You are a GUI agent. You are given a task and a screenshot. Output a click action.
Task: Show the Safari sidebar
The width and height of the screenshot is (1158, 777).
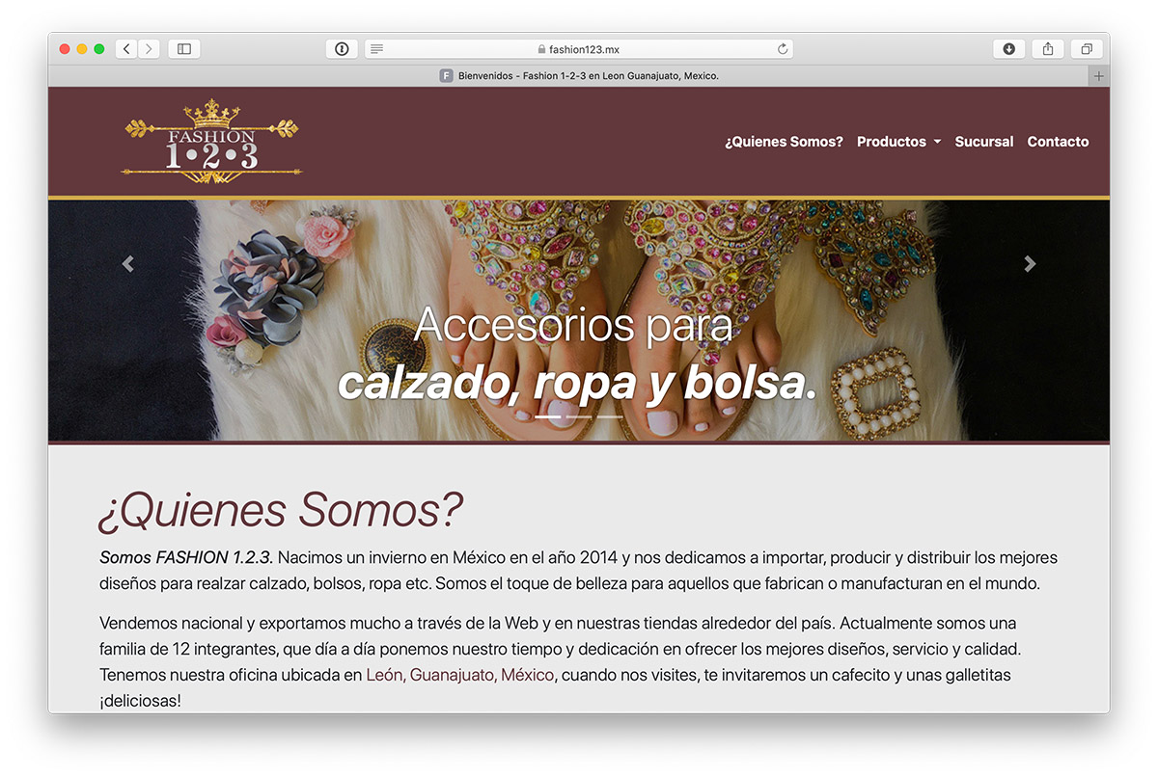184,49
